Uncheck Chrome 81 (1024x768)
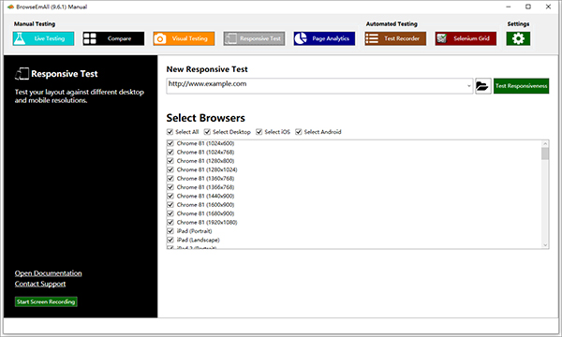Image resolution: width=562 pixels, height=337 pixels. pyautogui.click(x=170, y=153)
